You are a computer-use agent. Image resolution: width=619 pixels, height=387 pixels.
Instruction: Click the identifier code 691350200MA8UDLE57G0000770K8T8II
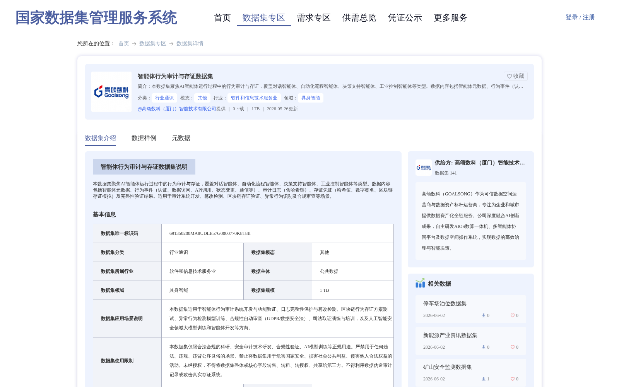point(210,233)
